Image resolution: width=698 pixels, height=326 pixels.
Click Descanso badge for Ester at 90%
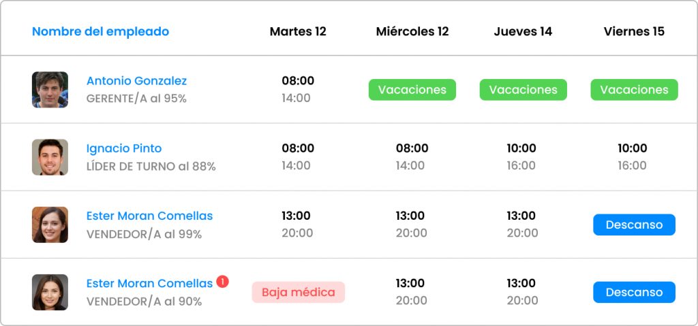click(x=635, y=292)
